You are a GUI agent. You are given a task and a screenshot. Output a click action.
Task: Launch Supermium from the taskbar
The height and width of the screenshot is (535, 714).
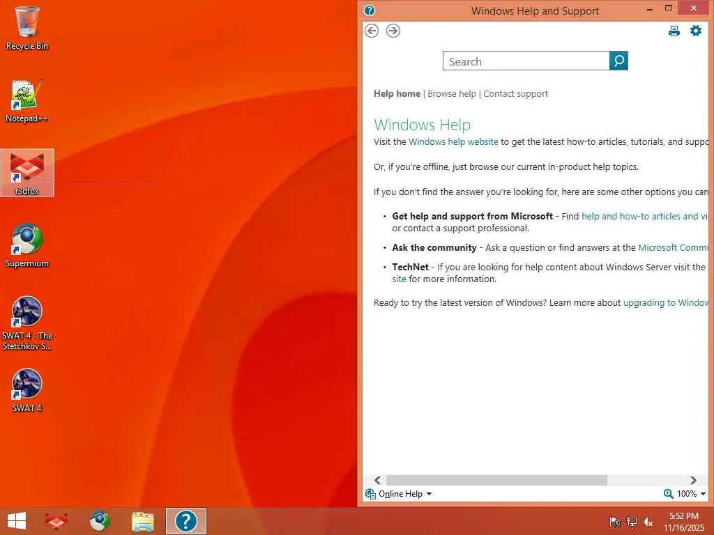coord(99,521)
